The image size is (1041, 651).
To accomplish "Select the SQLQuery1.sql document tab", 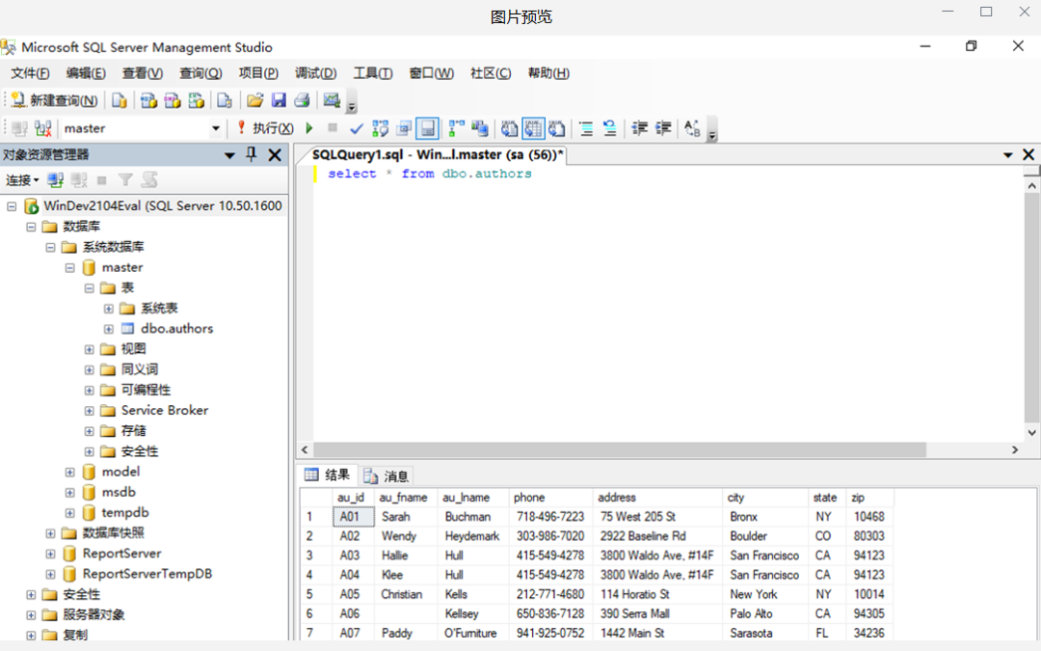I will (437, 154).
